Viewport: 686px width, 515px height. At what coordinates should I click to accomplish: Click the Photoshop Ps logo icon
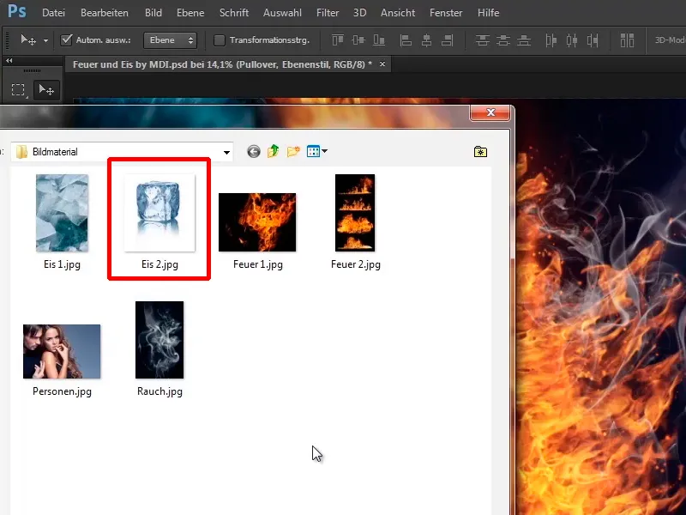point(17,11)
